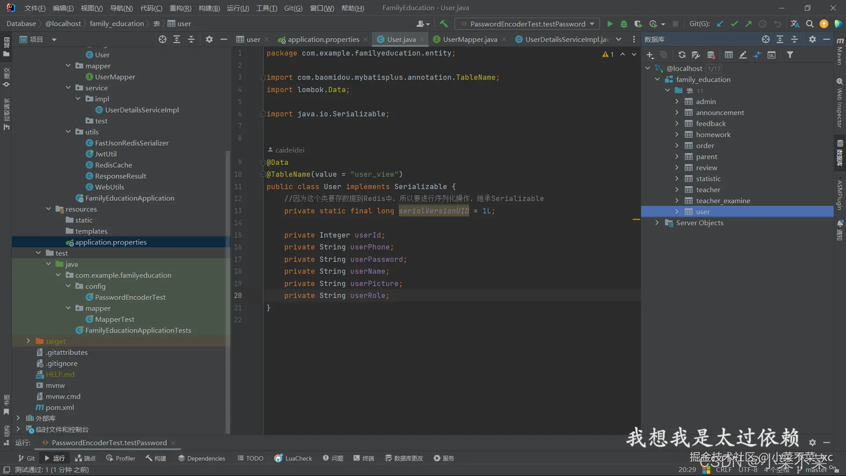Toggle the Profiler tool window
Screen dimensions: 846x476
[x=121, y=458]
